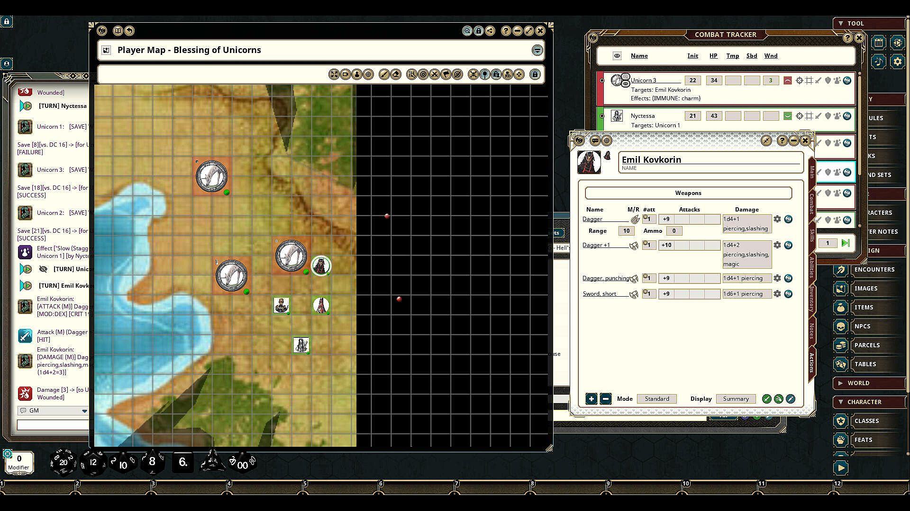Screen dimensions: 910x511
Task: Click the Range field for Dagger
Action: tap(626, 231)
